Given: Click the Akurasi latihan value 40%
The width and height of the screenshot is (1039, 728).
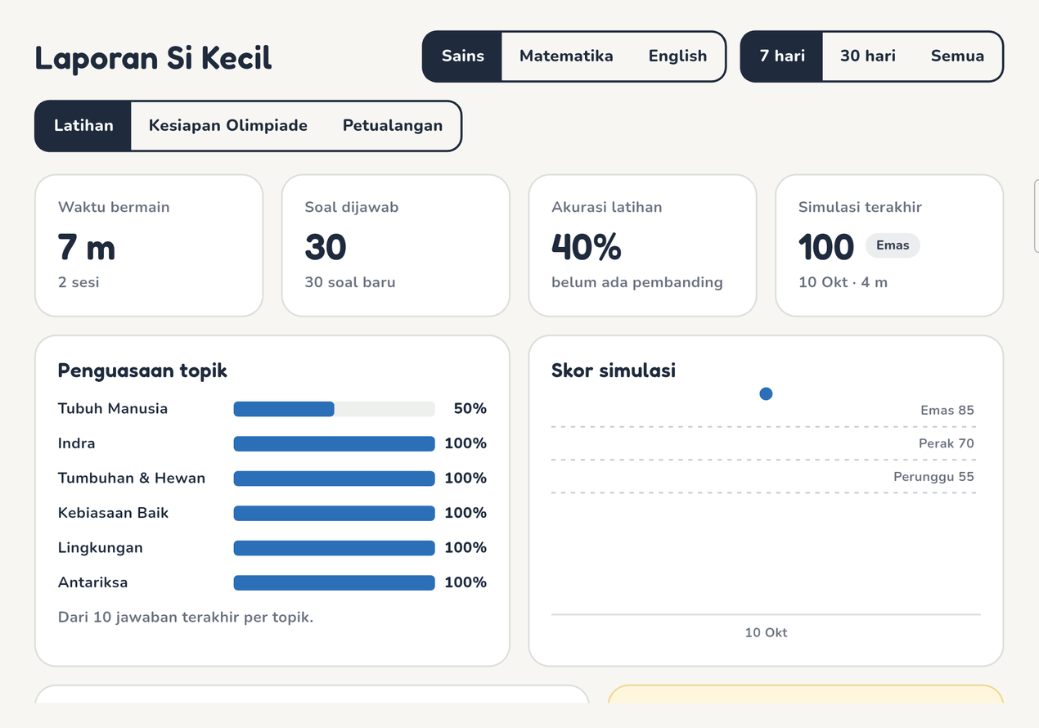Looking at the screenshot, I should [x=587, y=246].
